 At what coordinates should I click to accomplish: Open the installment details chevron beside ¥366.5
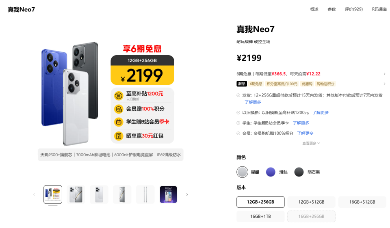[384, 74]
